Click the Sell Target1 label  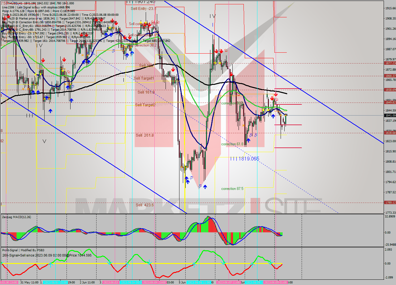(x=144, y=78)
